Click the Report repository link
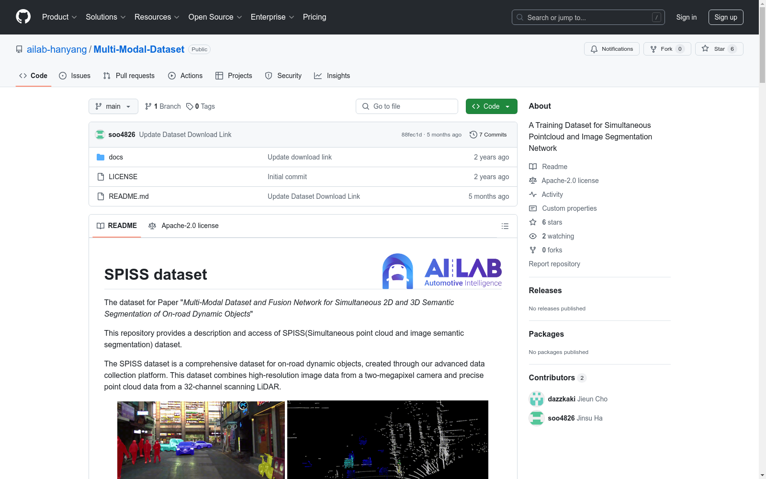766x479 pixels. coord(554,264)
